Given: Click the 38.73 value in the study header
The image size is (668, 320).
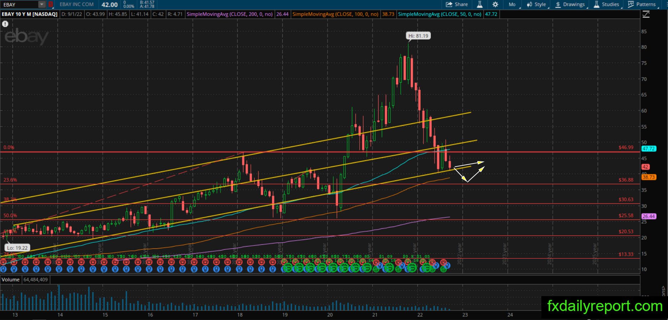Looking at the screenshot, I should [388, 14].
